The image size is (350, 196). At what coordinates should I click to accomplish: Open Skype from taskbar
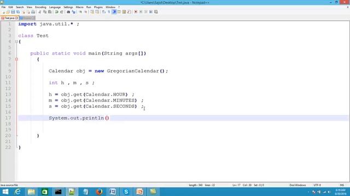coord(126,192)
